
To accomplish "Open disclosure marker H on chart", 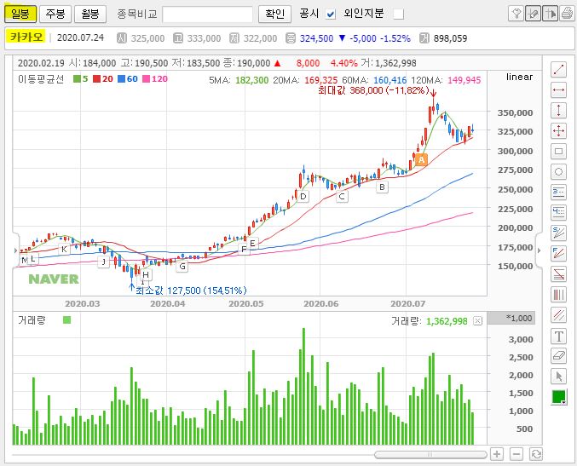I will (146, 275).
